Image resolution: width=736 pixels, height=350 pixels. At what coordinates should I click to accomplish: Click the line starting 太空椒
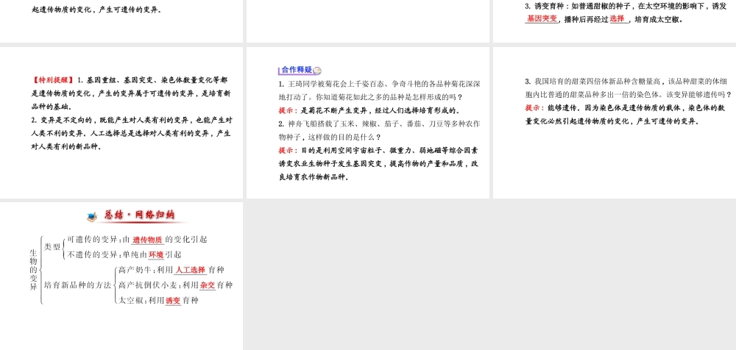tap(159, 301)
